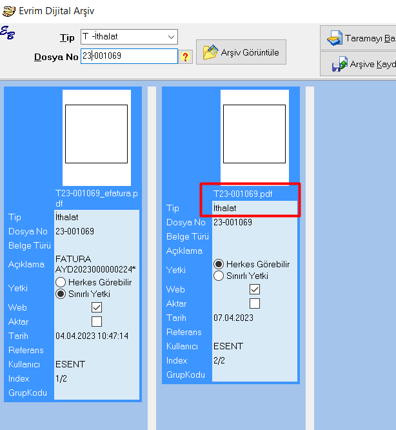Select Sınırlı Yetki on the efatura document

(x=61, y=294)
